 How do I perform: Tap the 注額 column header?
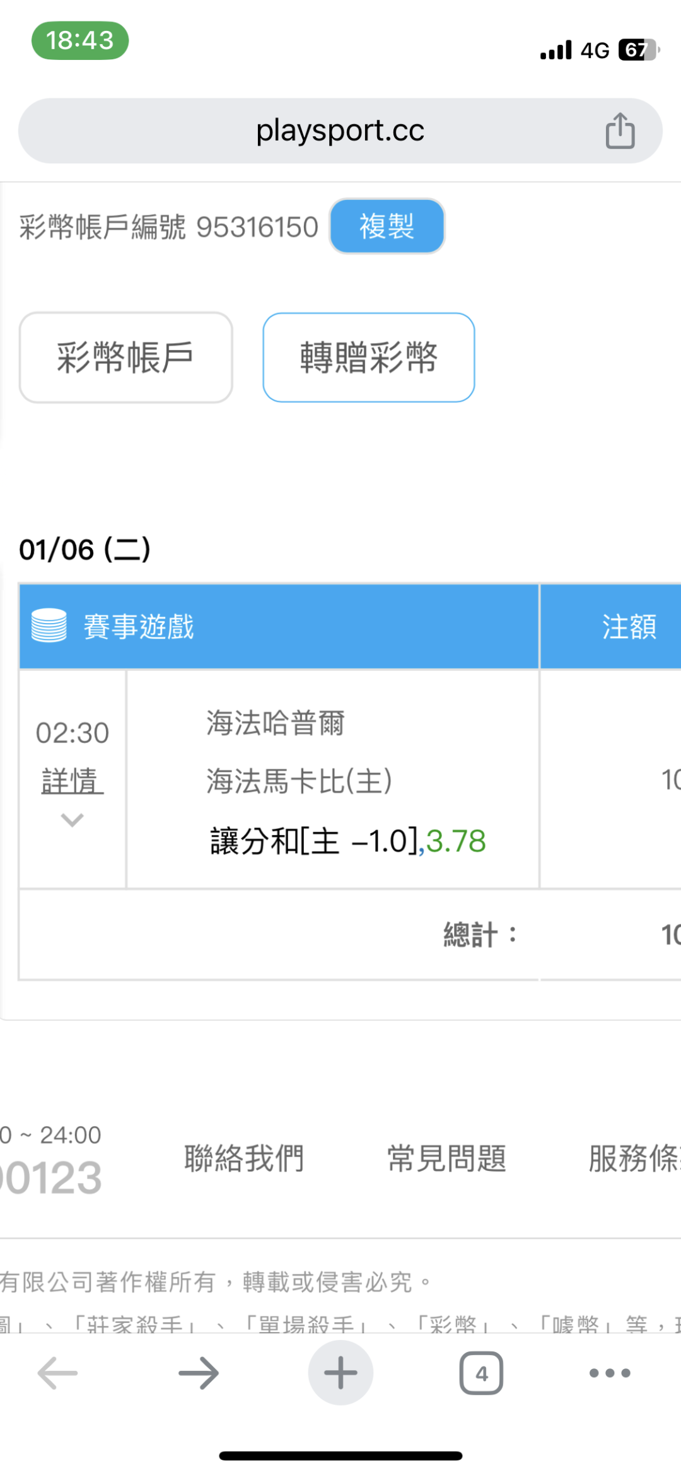coord(629,627)
